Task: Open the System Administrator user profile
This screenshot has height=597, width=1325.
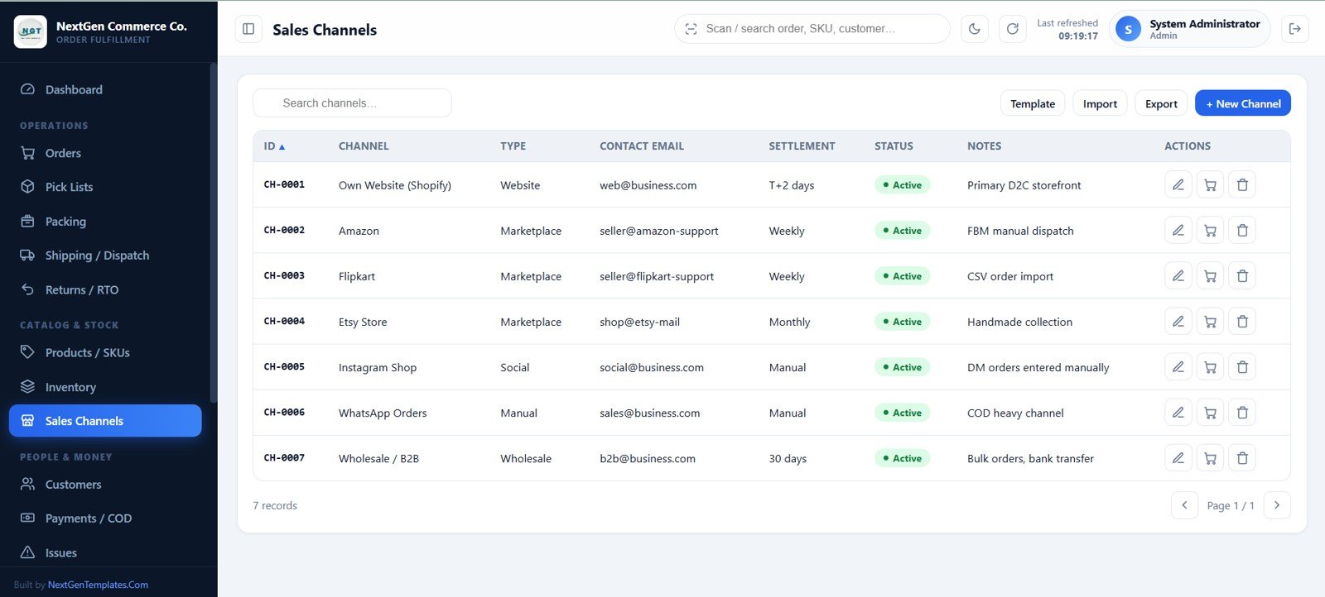Action: click(1189, 29)
